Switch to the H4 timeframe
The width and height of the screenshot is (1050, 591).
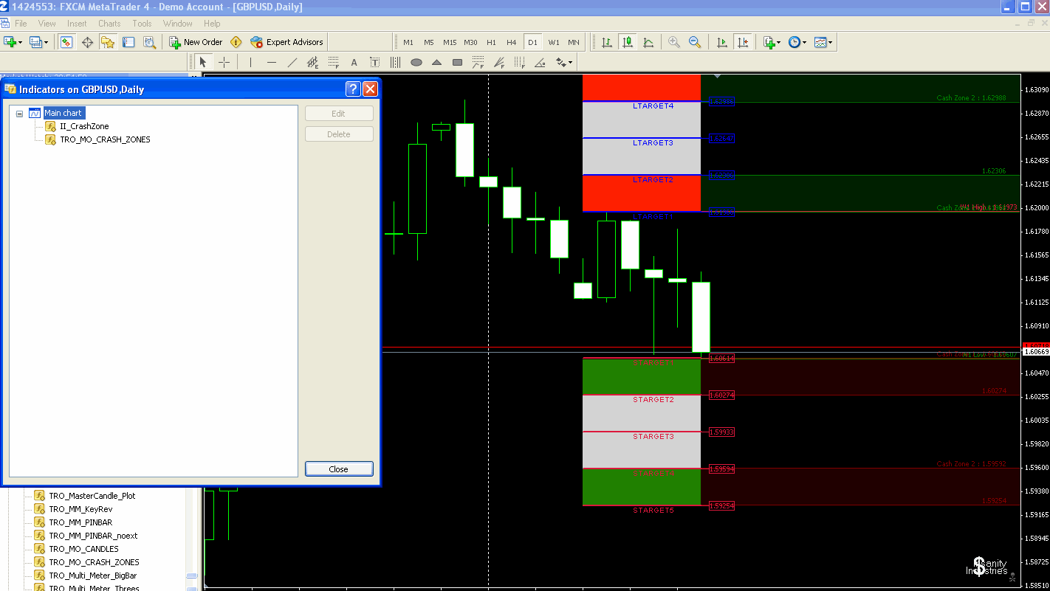coord(512,42)
